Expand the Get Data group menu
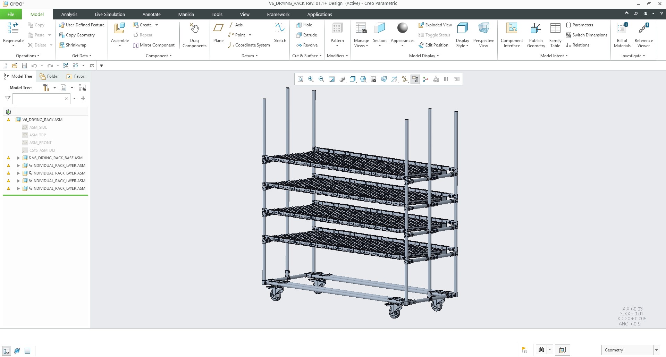This screenshot has width=666, height=357. 82,56
